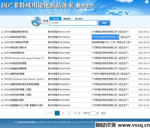The height and width of the screenshot is (128, 150).
Task: Click the 跳转到 page number field
Action: (x=93, y=113)
